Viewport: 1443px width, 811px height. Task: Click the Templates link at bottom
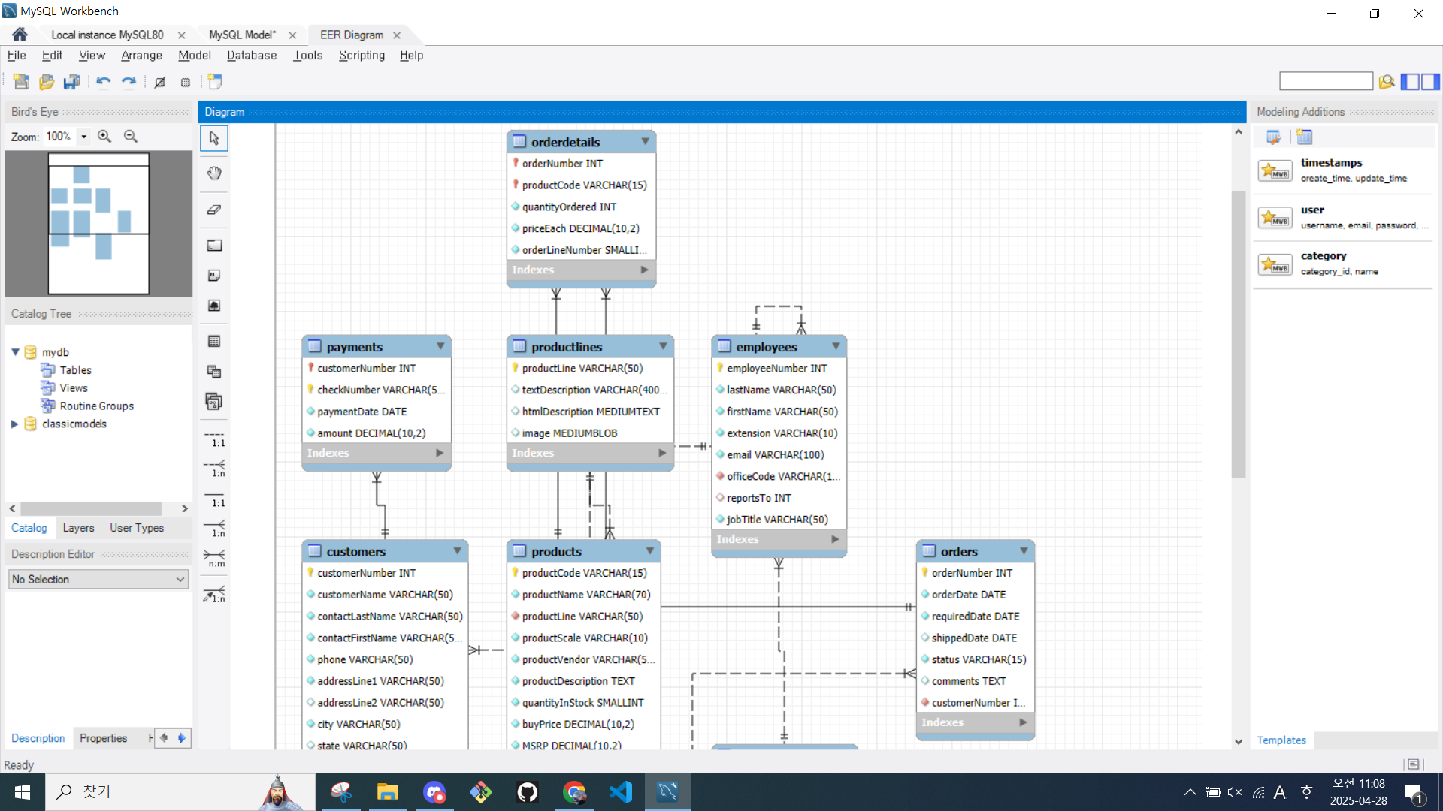(1281, 740)
